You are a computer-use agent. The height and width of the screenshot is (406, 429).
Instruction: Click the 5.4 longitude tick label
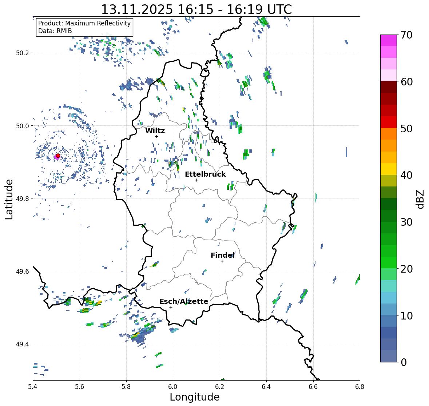pyautogui.click(x=33, y=387)
